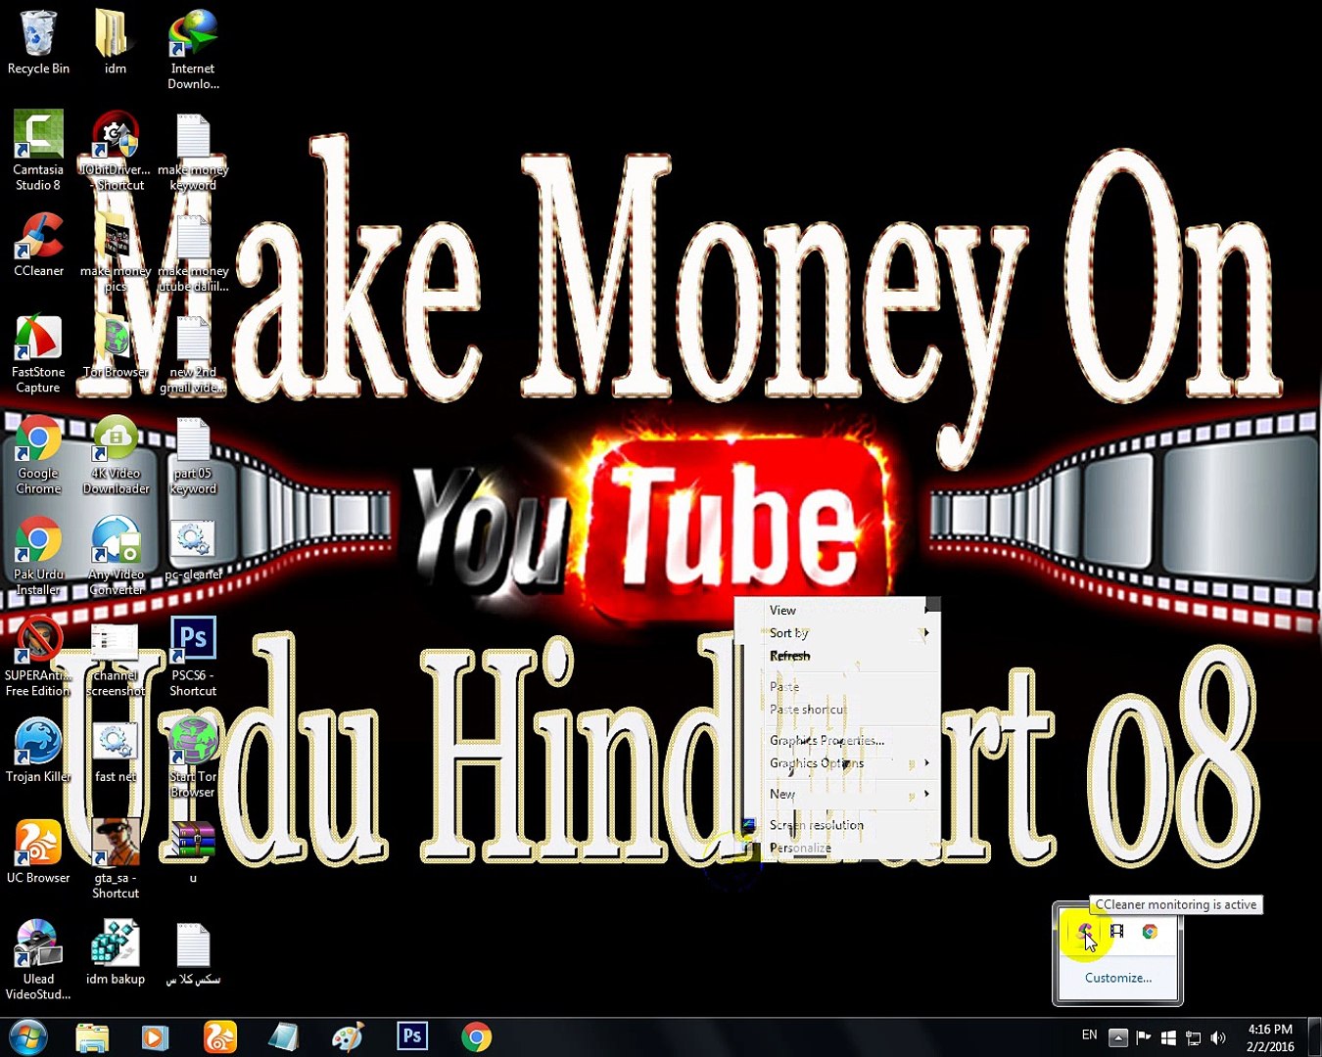Open FastStone Capture shortcut
Viewport: 1322px width, 1057px height.
38,353
